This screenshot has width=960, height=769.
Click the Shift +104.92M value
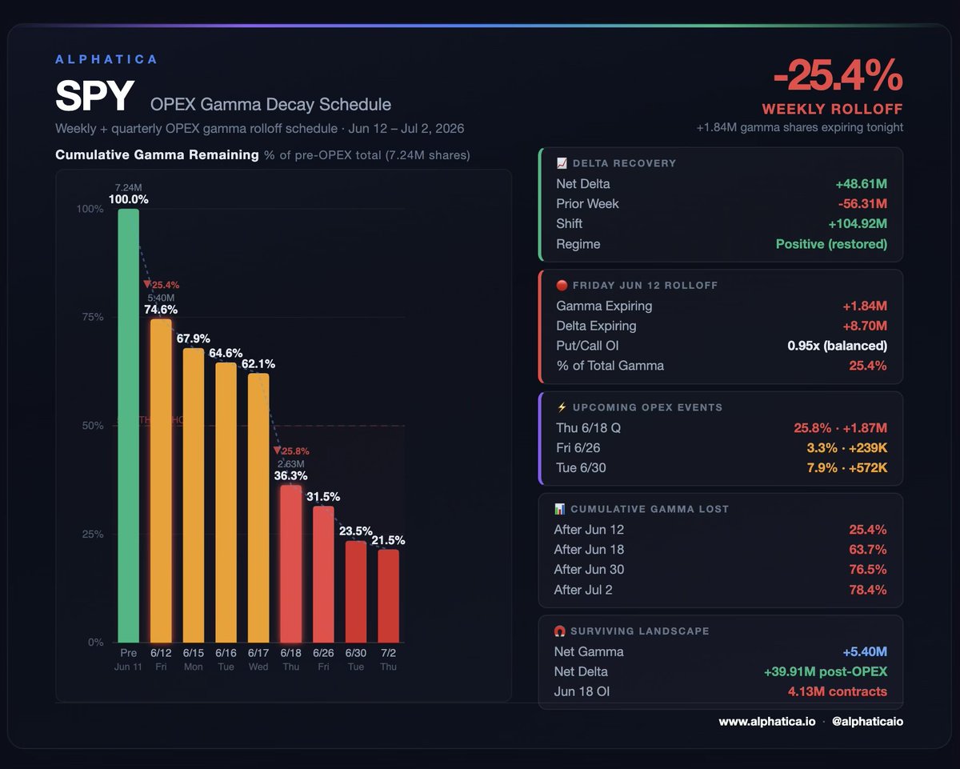(857, 223)
